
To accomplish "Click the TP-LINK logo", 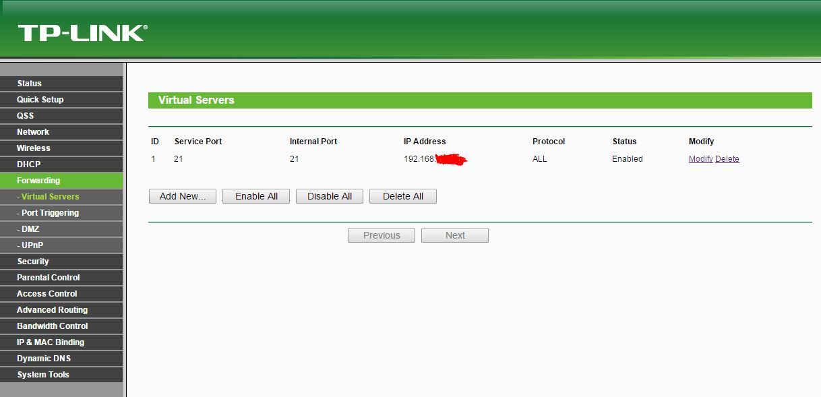I will pos(82,33).
